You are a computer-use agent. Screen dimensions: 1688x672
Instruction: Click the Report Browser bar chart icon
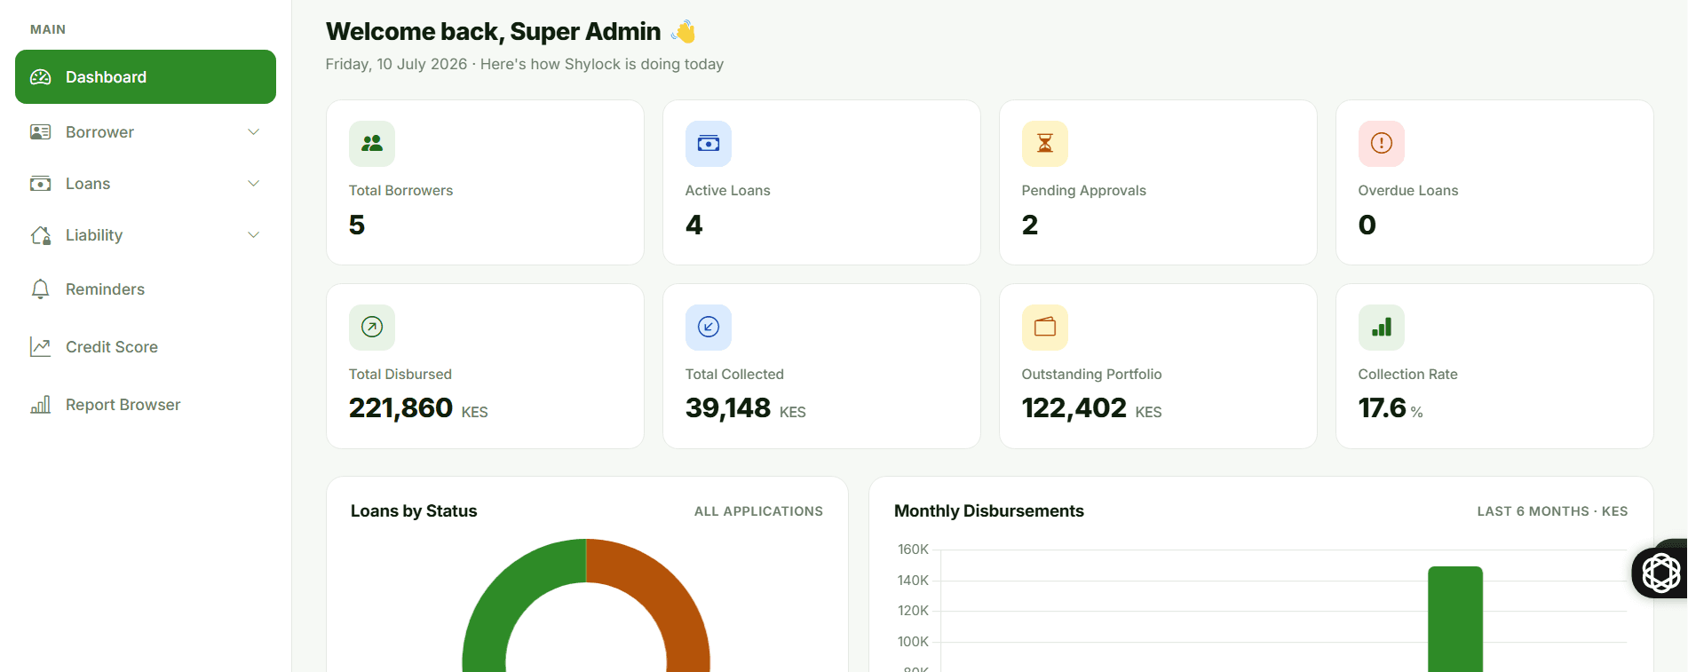(41, 405)
